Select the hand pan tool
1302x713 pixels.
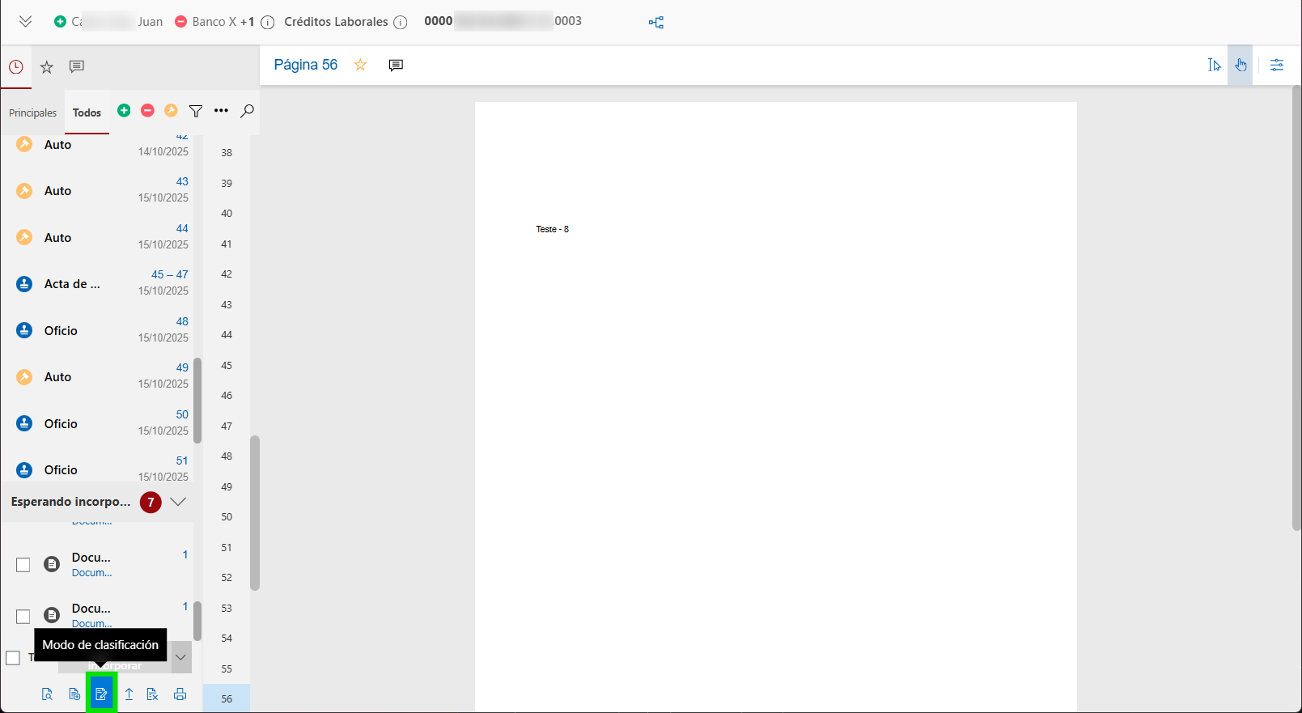click(1241, 65)
